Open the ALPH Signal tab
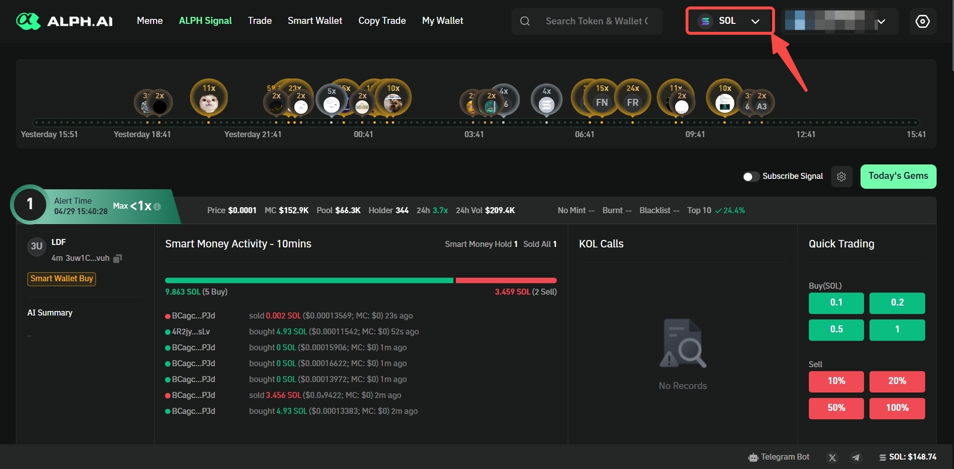The image size is (954, 469). pyautogui.click(x=205, y=21)
